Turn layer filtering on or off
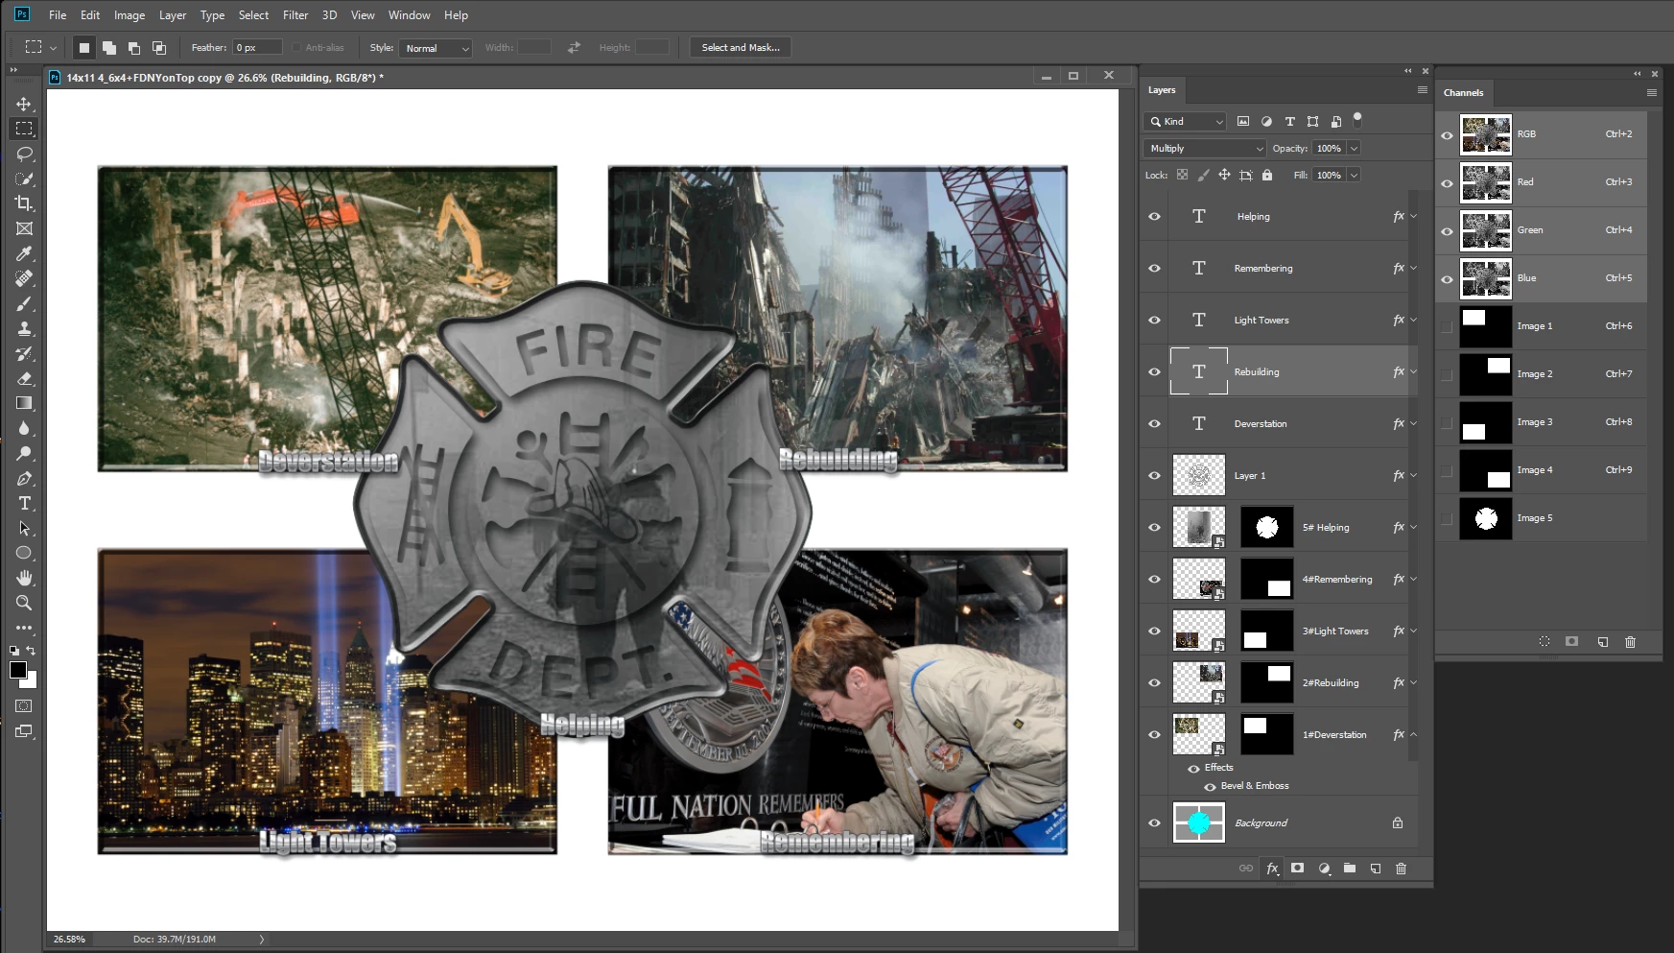This screenshot has height=953, width=1674. click(1357, 120)
